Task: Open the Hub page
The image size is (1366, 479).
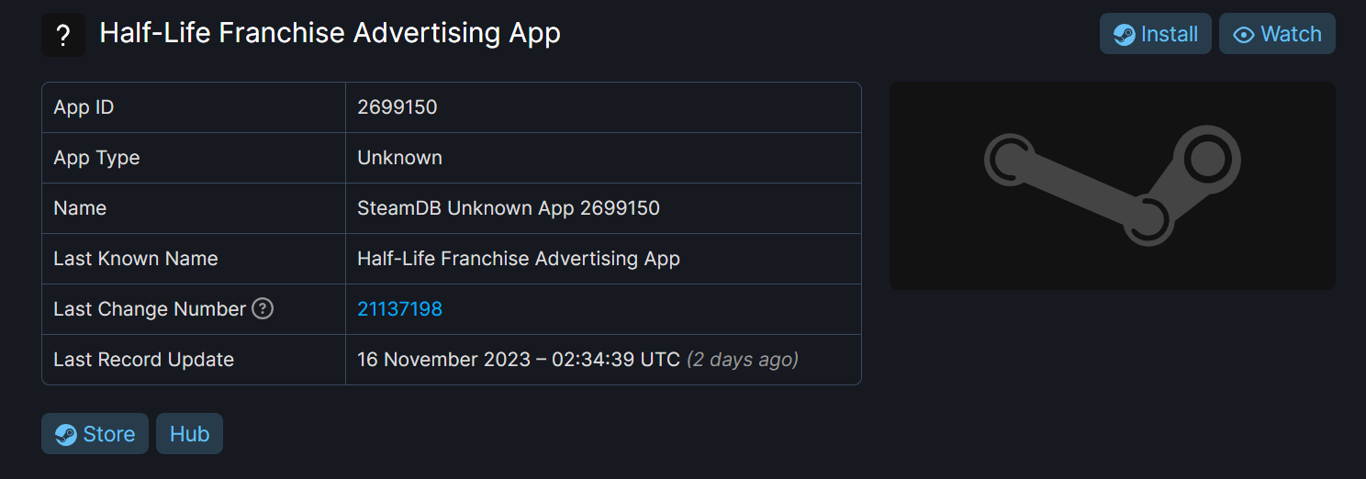Action: [189, 434]
